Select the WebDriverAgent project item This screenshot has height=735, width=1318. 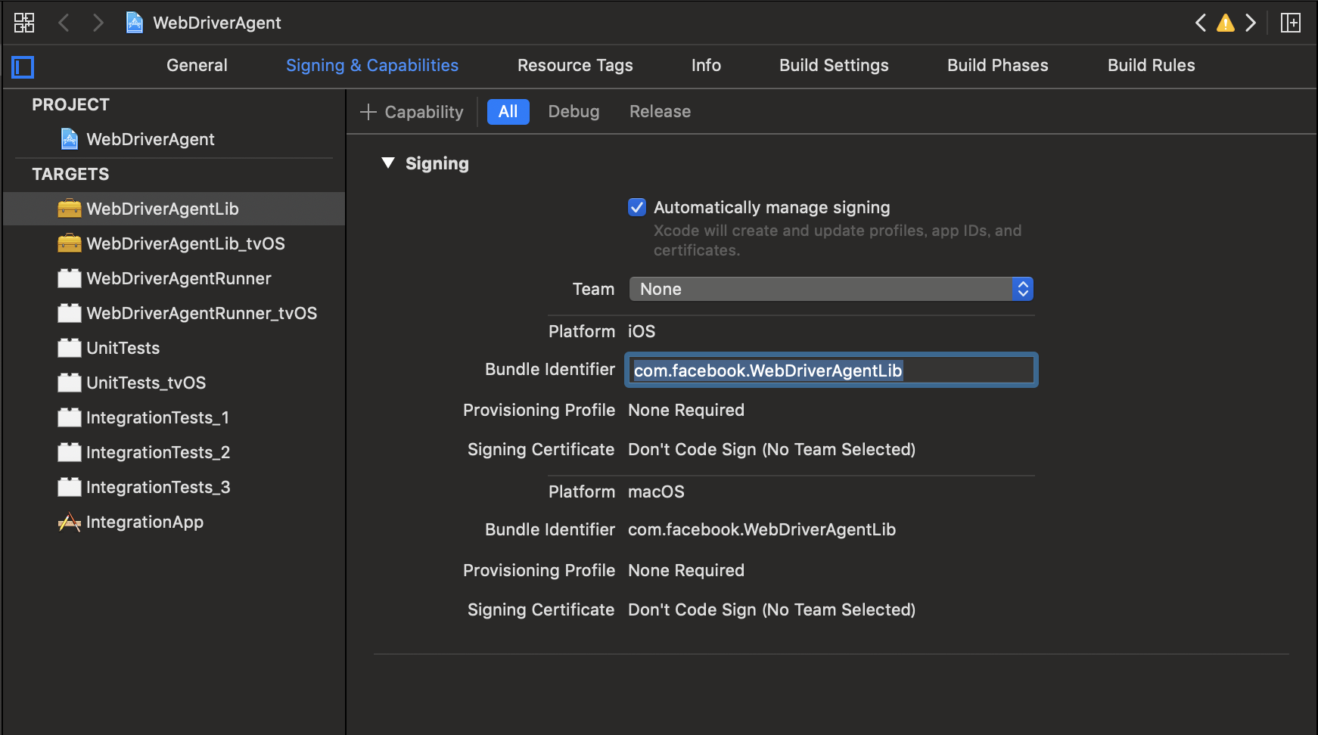click(150, 139)
